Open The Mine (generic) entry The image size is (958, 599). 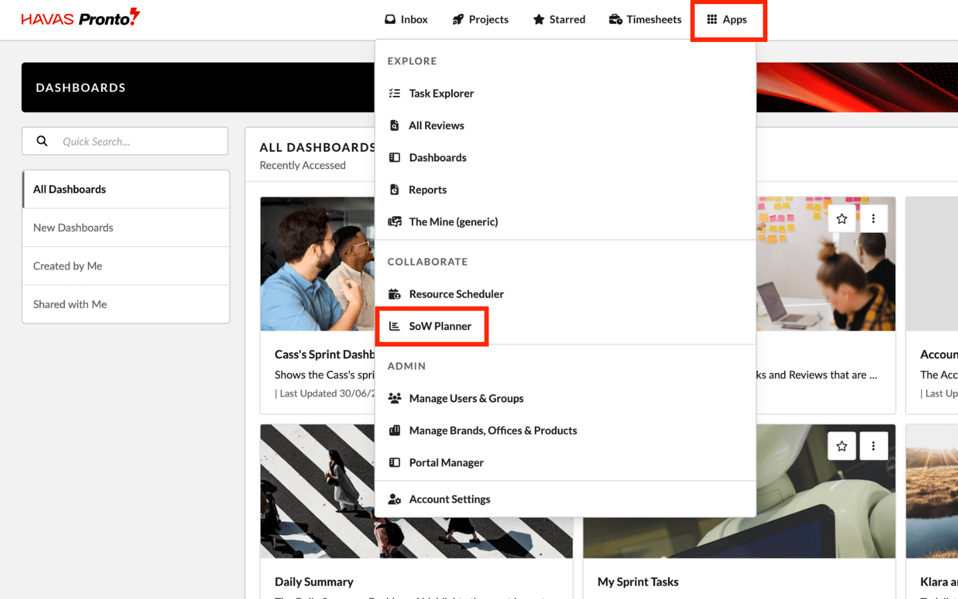tap(565, 222)
